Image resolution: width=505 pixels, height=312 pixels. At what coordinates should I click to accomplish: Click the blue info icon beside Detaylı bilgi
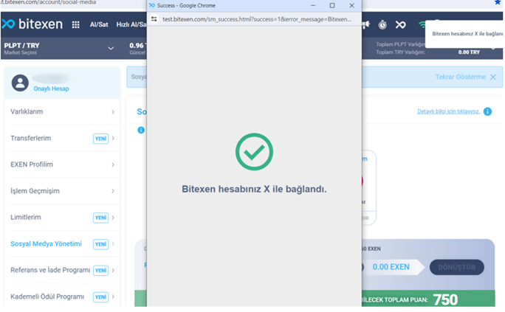click(487, 111)
